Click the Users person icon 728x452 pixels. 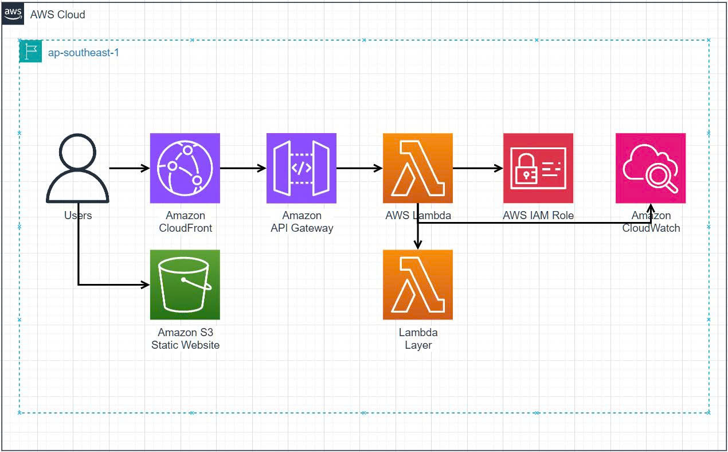coord(77,168)
